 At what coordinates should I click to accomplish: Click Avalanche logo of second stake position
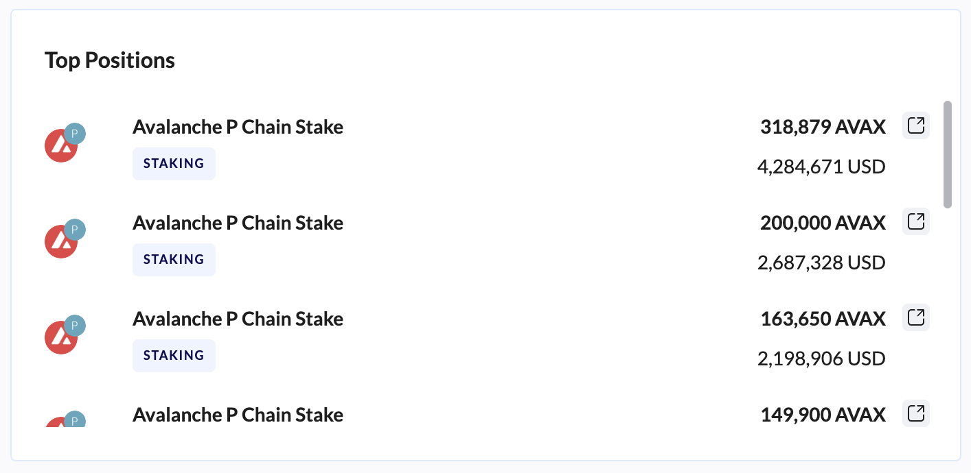point(60,241)
